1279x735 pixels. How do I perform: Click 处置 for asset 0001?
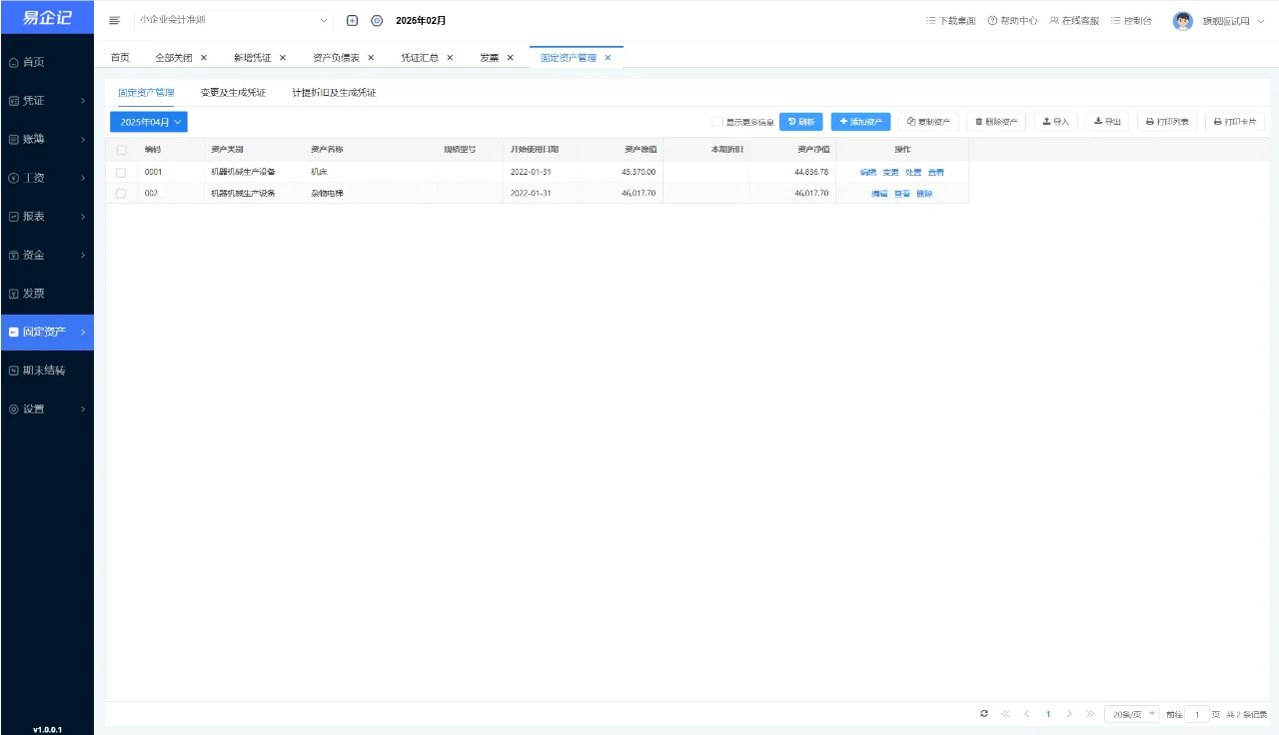click(913, 173)
